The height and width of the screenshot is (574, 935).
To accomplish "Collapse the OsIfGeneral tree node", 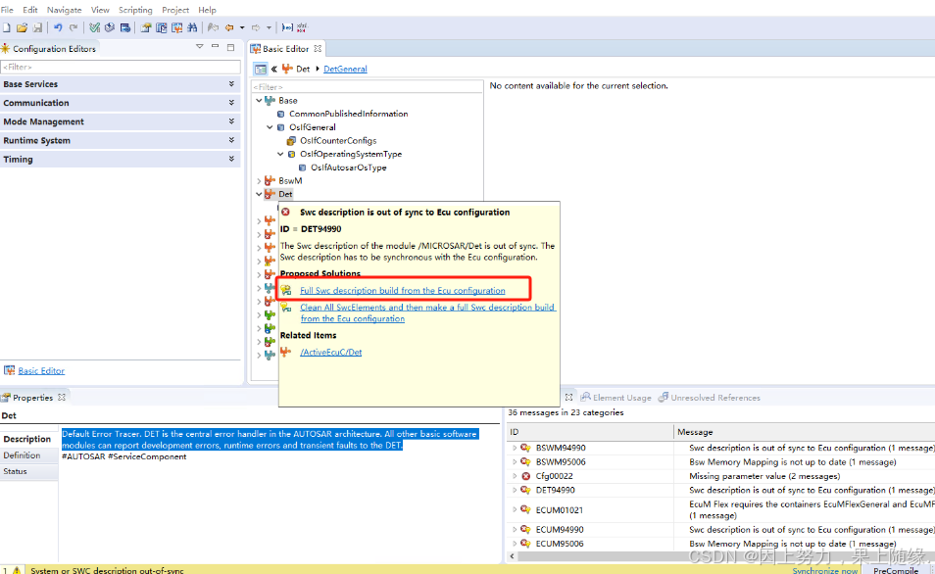I will click(270, 127).
